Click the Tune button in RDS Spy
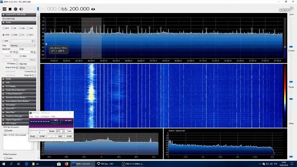Viewport: 297px width, 167px height. (x=69, y=131)
